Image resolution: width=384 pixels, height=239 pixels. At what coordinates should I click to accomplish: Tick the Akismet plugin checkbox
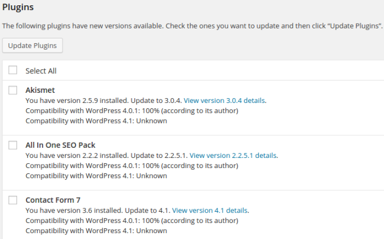click(13, 90)
